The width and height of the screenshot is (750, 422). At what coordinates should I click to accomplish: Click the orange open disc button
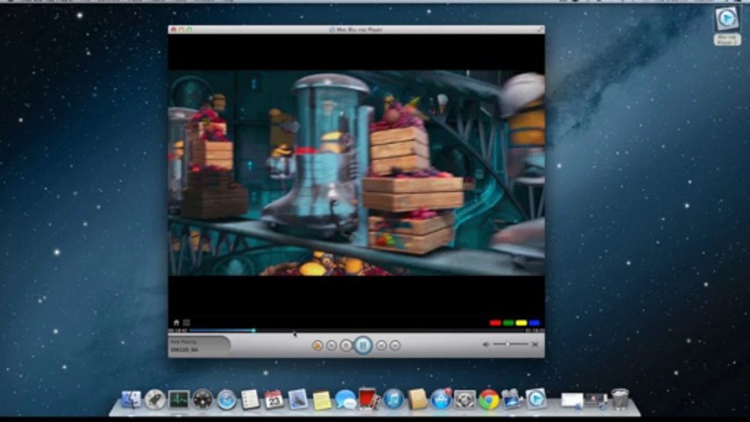317,345
